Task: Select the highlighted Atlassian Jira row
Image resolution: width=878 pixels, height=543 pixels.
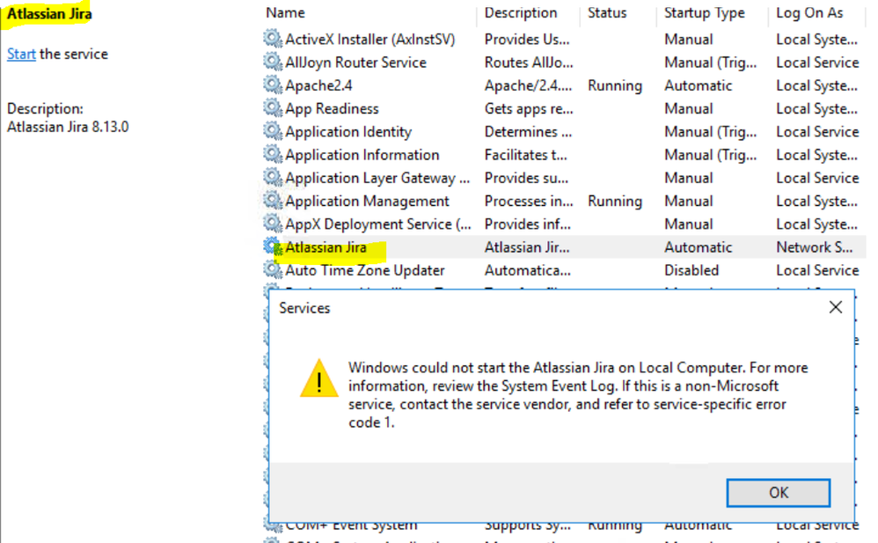Action: (326, 247)
